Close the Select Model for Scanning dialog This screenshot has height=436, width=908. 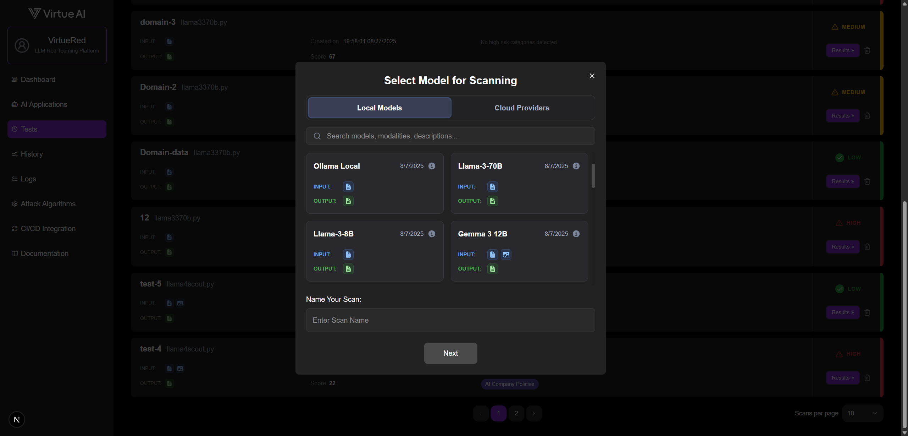(x=592, y=76)
